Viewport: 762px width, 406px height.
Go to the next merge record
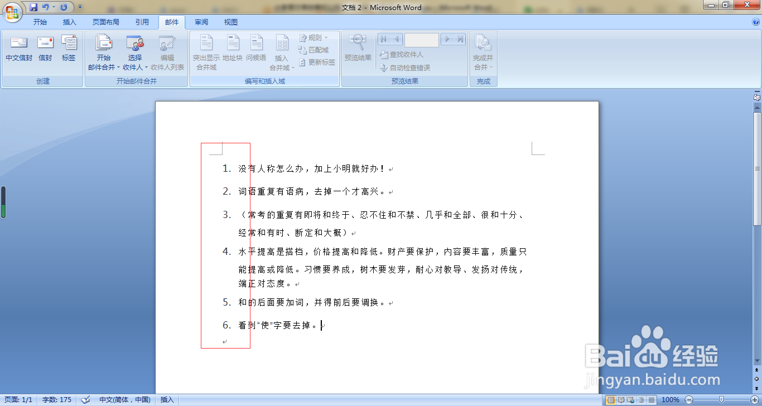pyautogui.click(x=447, y=39)
